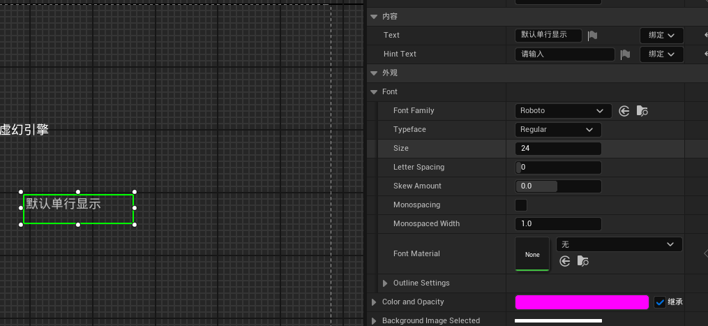Click the magenta Color and Opacity swatch

(581, 302)
